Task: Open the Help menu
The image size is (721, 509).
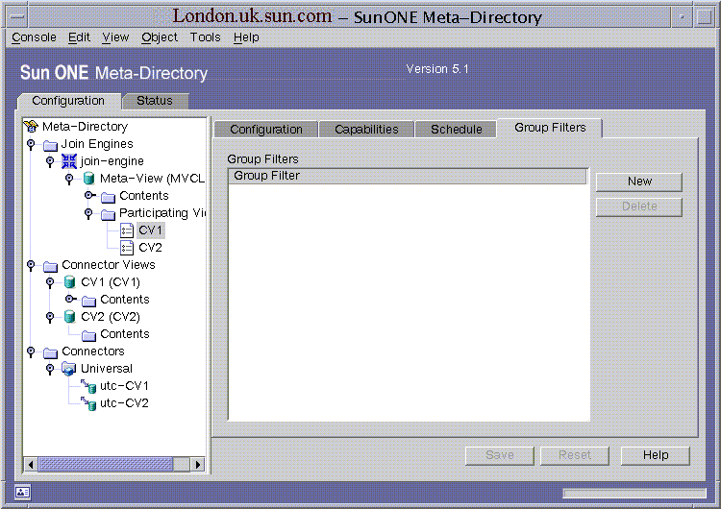Action: click(246, 37)
